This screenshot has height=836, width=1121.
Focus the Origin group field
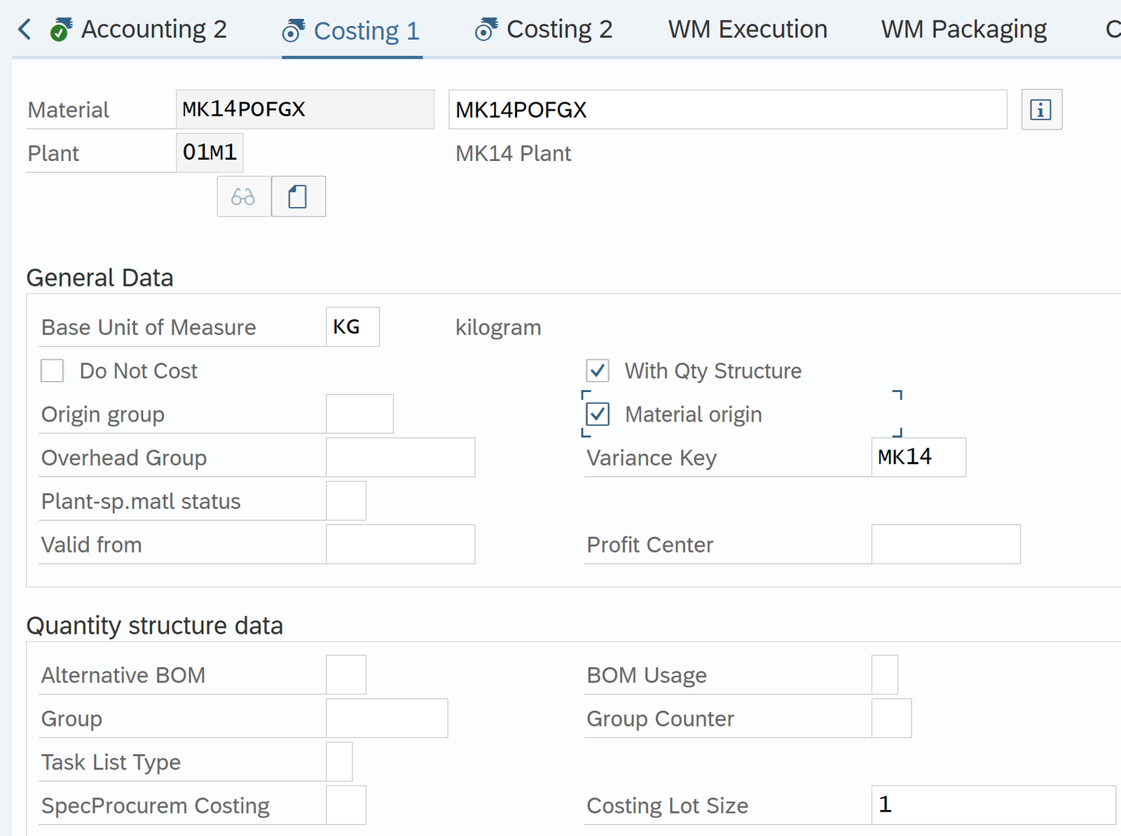359,414
